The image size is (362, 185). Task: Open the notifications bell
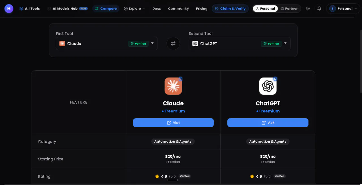[x=319, y=8]
